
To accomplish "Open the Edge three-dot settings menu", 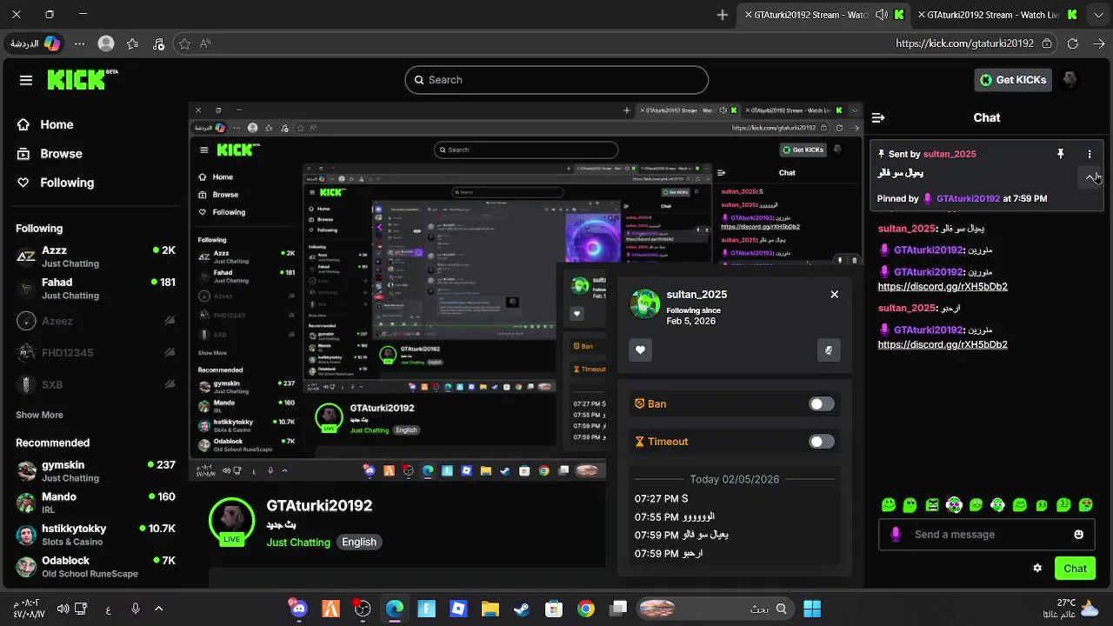I will [x=80, y=43].
